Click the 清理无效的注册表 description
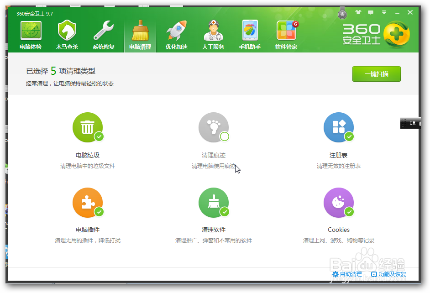Viewport: 430px width, 293px height. (339, 166)
